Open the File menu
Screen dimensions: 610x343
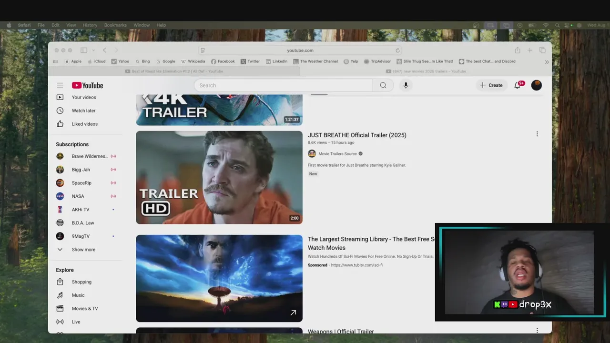point(41,25)
